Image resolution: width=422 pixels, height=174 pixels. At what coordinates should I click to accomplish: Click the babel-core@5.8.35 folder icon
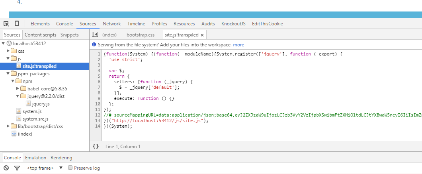(x=23, y=88)
